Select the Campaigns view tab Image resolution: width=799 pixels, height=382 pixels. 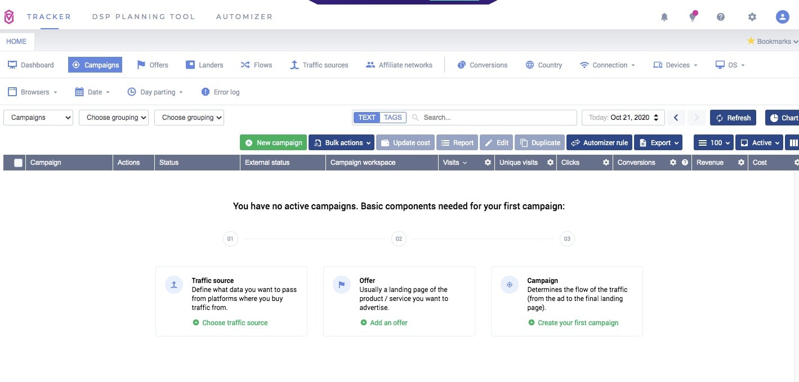[x=95, y=65]
